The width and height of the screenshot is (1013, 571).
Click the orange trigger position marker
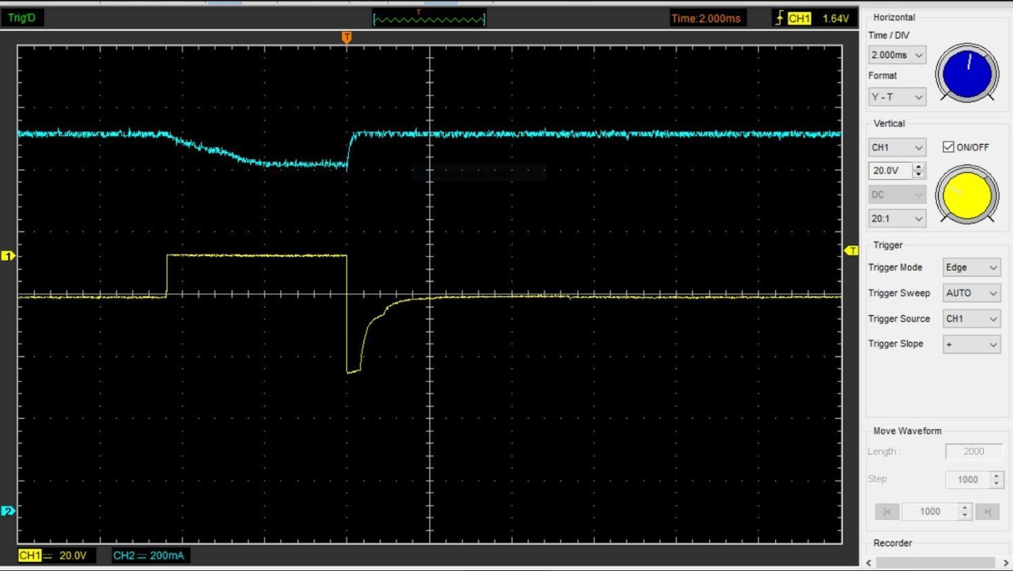pos(346,37)
